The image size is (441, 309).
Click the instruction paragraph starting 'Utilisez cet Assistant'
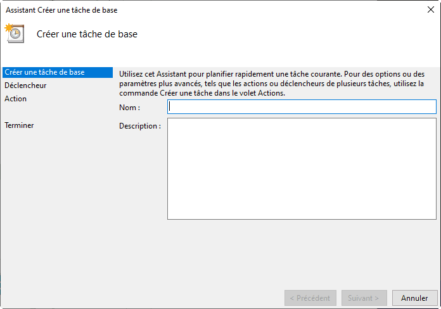272,83
